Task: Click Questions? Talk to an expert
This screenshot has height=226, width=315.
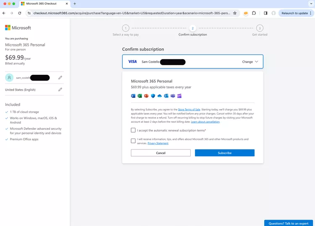Action: [289, 223]
